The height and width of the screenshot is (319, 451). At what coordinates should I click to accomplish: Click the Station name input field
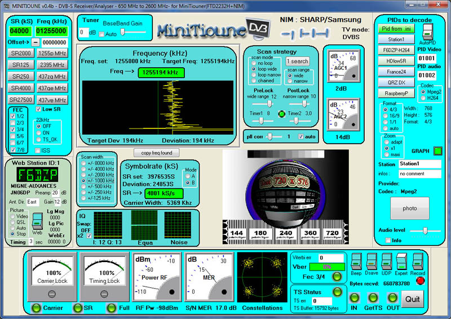pos(419,163)
